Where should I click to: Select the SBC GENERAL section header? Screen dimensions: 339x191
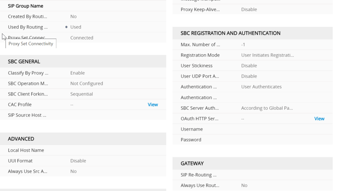pyautogui.click(x=24, y=61)
